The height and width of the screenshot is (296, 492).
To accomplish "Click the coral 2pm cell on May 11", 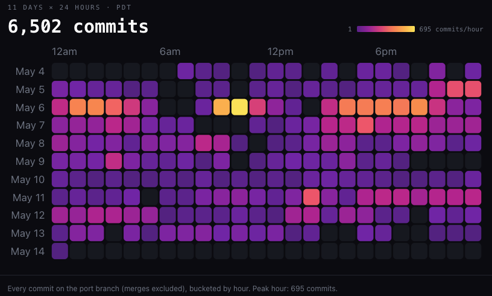I will (x=311, y=197).
